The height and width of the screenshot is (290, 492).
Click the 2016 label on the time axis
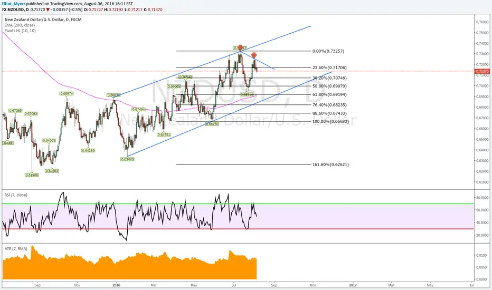(x=117, y=285)
